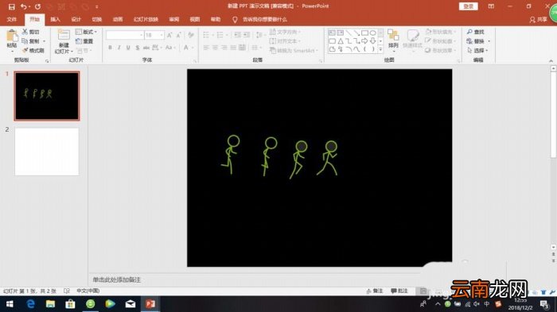Toggle Bold formatting
The width and height of the screenshot is (557, 312).
[110, 48]
